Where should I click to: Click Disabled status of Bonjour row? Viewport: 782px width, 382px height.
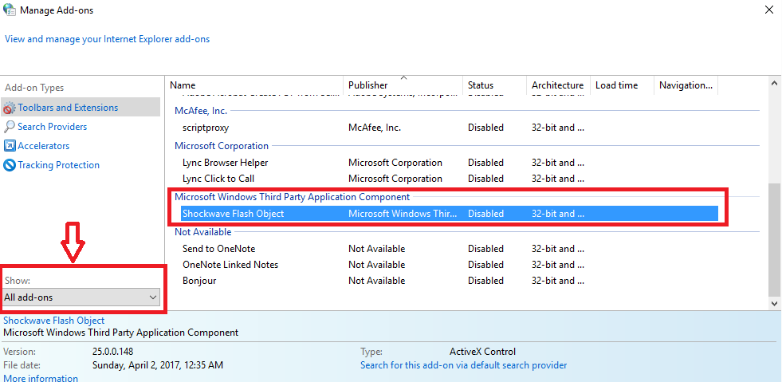pyautogui.click(x=485, y=280)
